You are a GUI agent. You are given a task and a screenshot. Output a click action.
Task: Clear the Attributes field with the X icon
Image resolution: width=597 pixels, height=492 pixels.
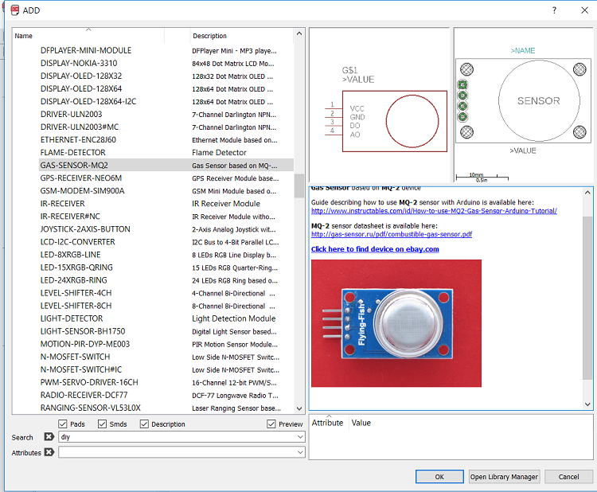(x=49, y=452)
